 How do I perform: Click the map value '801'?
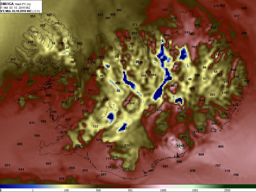click(x=211, y=40)
